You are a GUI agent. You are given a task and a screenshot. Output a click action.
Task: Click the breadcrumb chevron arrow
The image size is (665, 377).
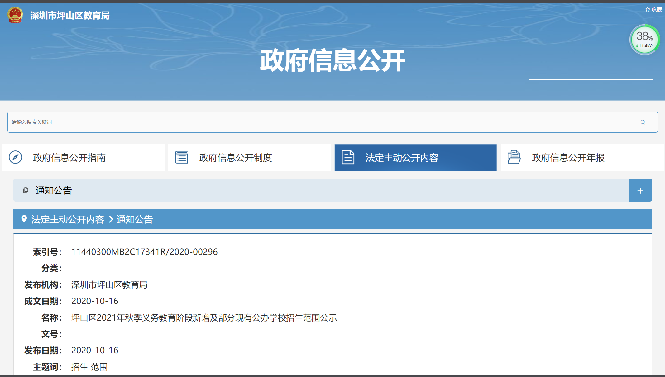coord(111,219)
